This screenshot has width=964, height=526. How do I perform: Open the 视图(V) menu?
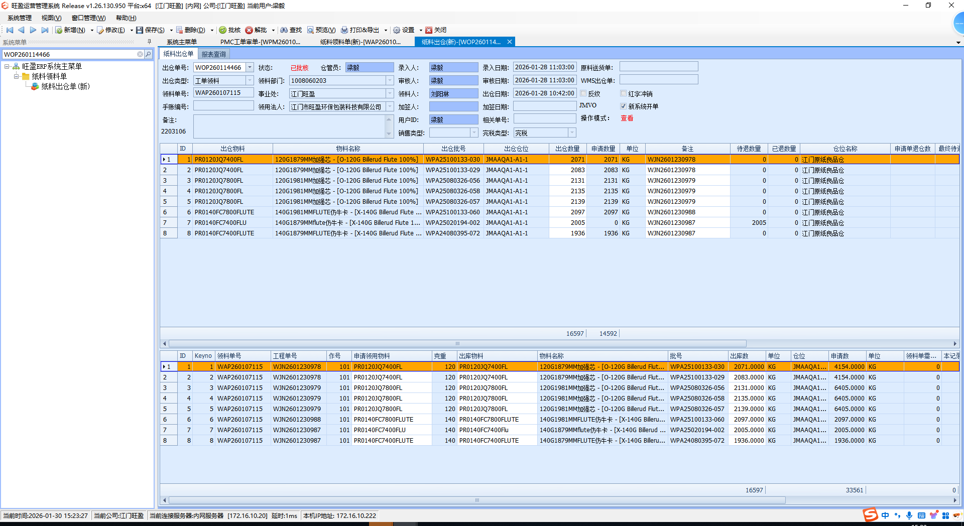tap(51, 18)
